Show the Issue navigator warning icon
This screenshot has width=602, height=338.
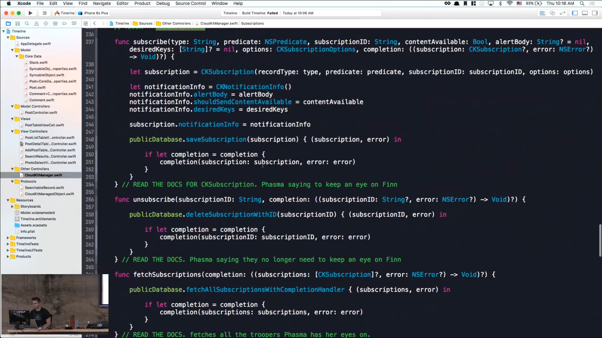[x=36, y=24]
